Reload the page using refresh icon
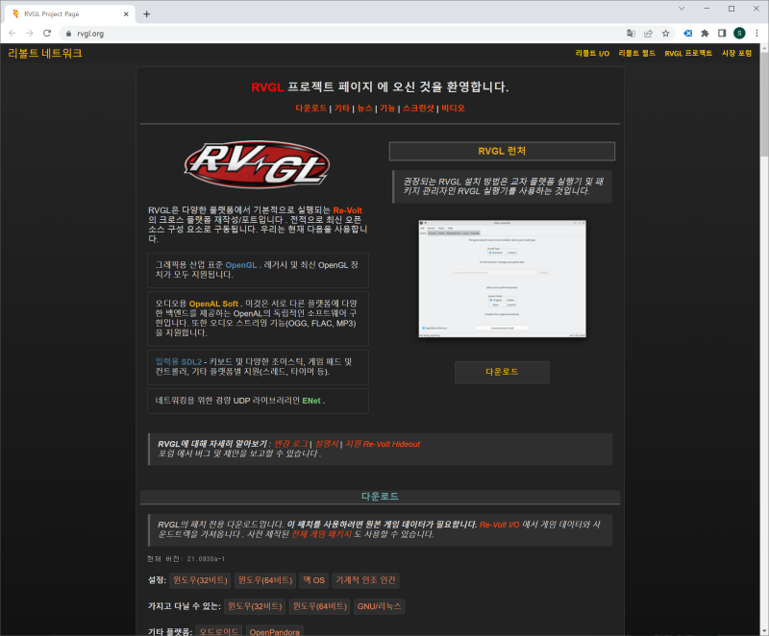This screenshot has width=769, height=636. point(46,33)
